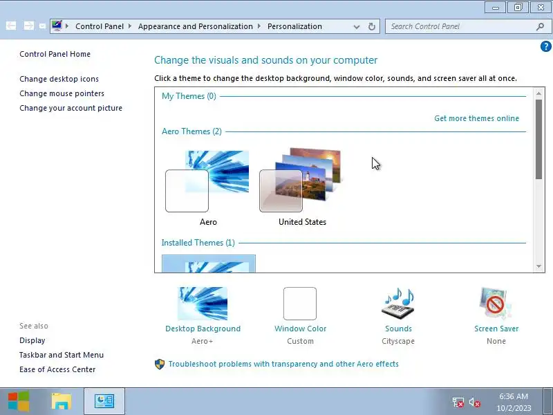This screenshot has height=415, width=553.
Task: Minimize the Personalization window
Action: [x=496, y=8]
